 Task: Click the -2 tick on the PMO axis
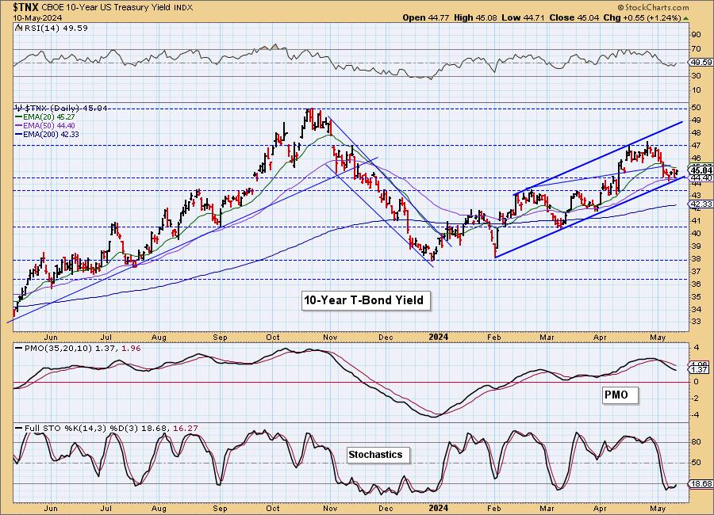695,399
